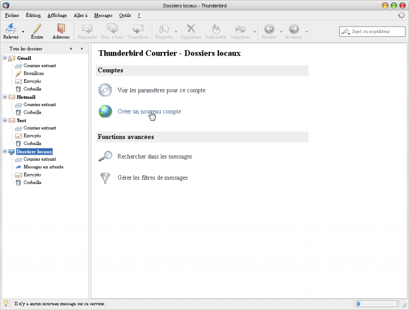Collapse the Hotmail account tree

(5, 96)
